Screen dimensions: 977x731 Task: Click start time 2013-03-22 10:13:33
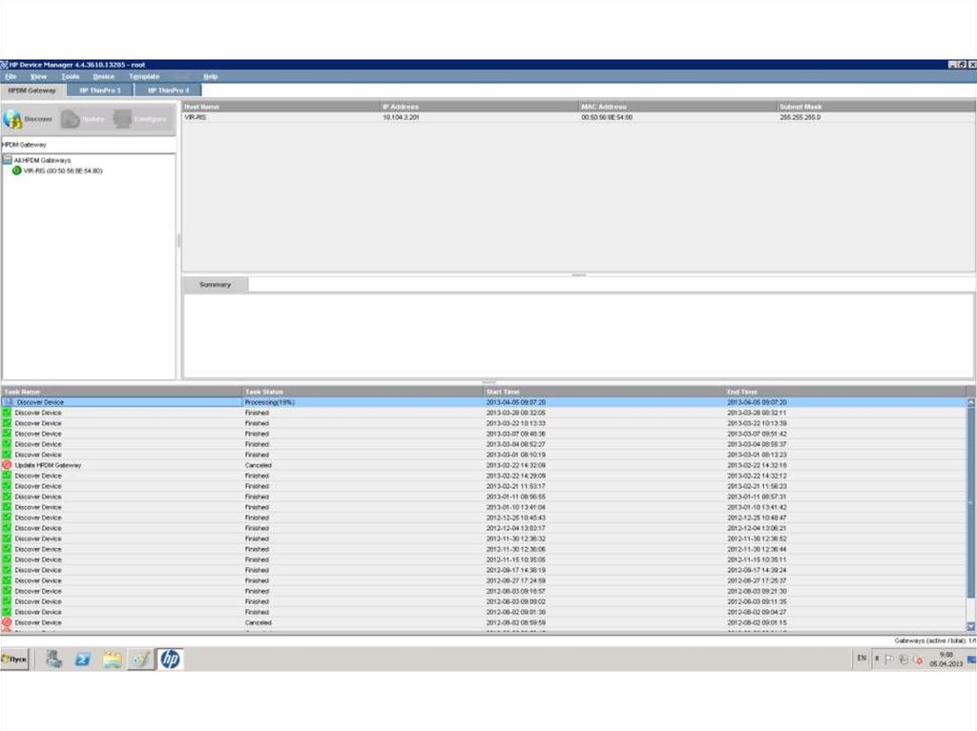[516, 423]
